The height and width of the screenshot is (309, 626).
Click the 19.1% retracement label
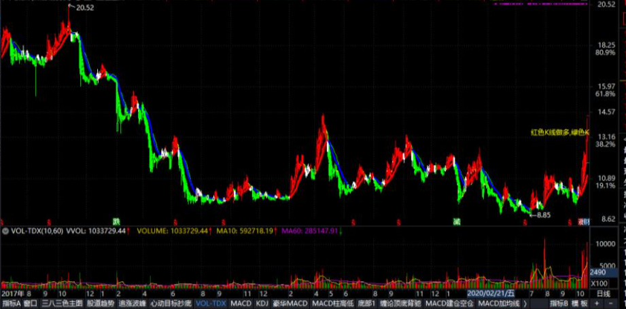tap(605, 185)
